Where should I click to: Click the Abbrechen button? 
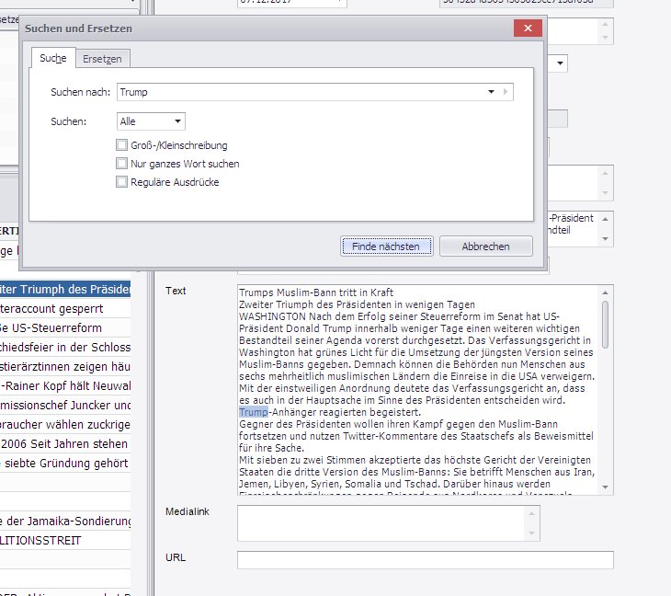(485, 246)
